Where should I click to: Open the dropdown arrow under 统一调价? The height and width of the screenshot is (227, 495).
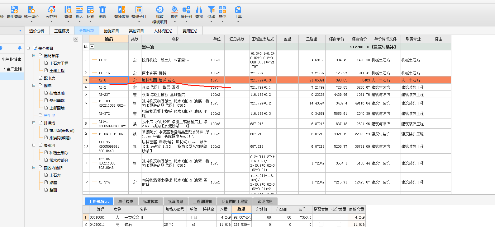coord(31,22)
